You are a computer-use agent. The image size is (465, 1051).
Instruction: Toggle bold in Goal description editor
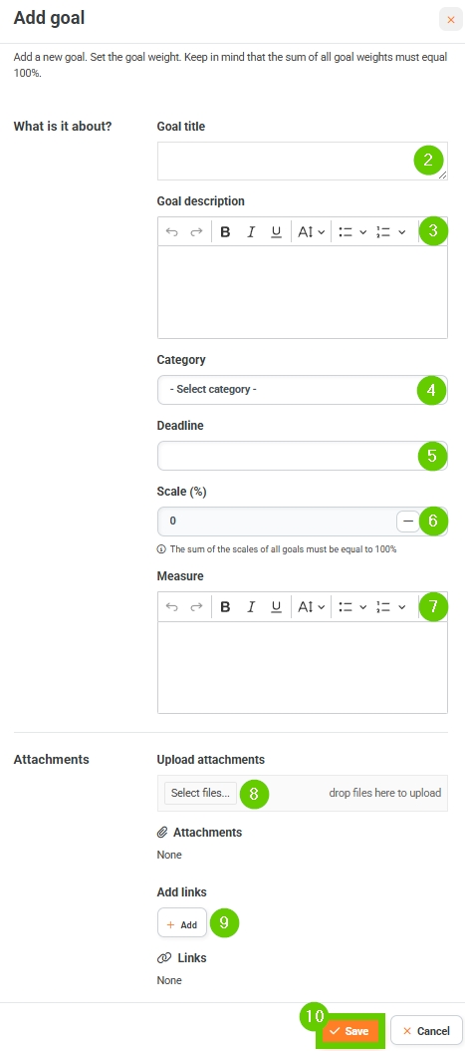point(225,232)
